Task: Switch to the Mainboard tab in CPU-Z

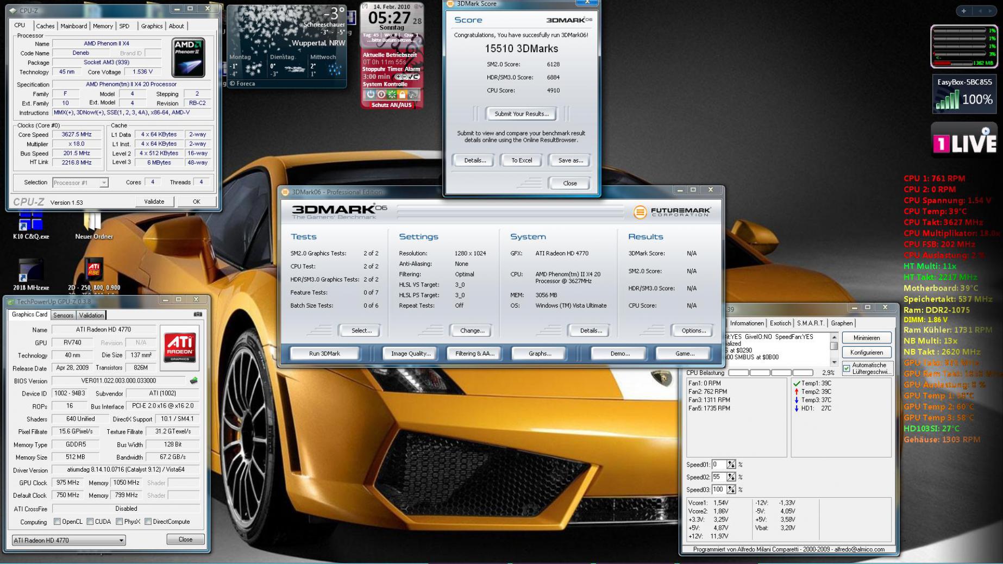Action: (73, 26)
